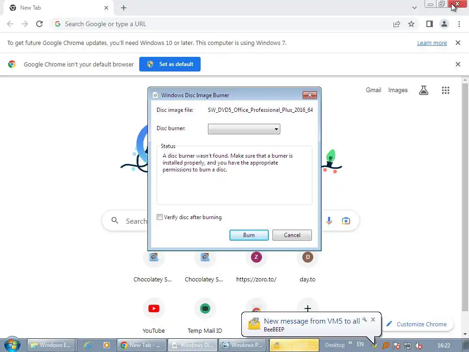Open the network tray icon
Viewport: 469px width, 352px height.
[x=407, y=346]
